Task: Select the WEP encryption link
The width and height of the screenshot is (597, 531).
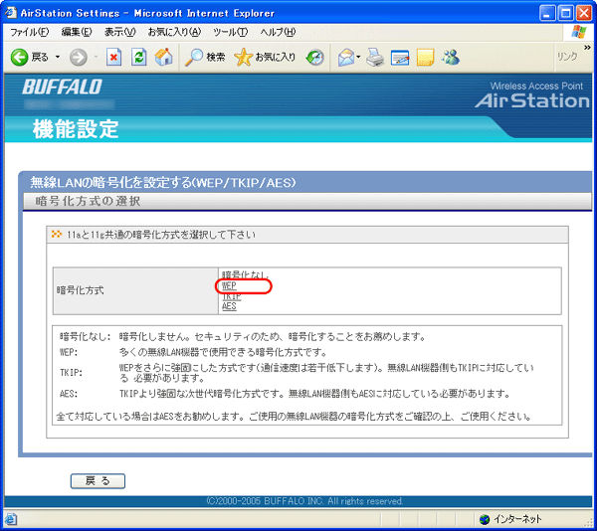Action: click(x=229, y=285)
